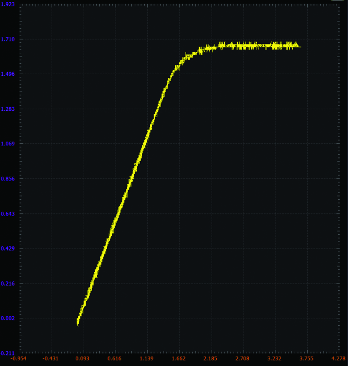This screenshot has height=366, width=348.
Task: Select the 3.232 X-axis label
Action: 275,359
